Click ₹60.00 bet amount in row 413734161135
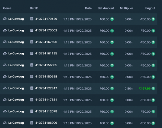The height and width of the screenshot is (128, 162). (105, 54)
